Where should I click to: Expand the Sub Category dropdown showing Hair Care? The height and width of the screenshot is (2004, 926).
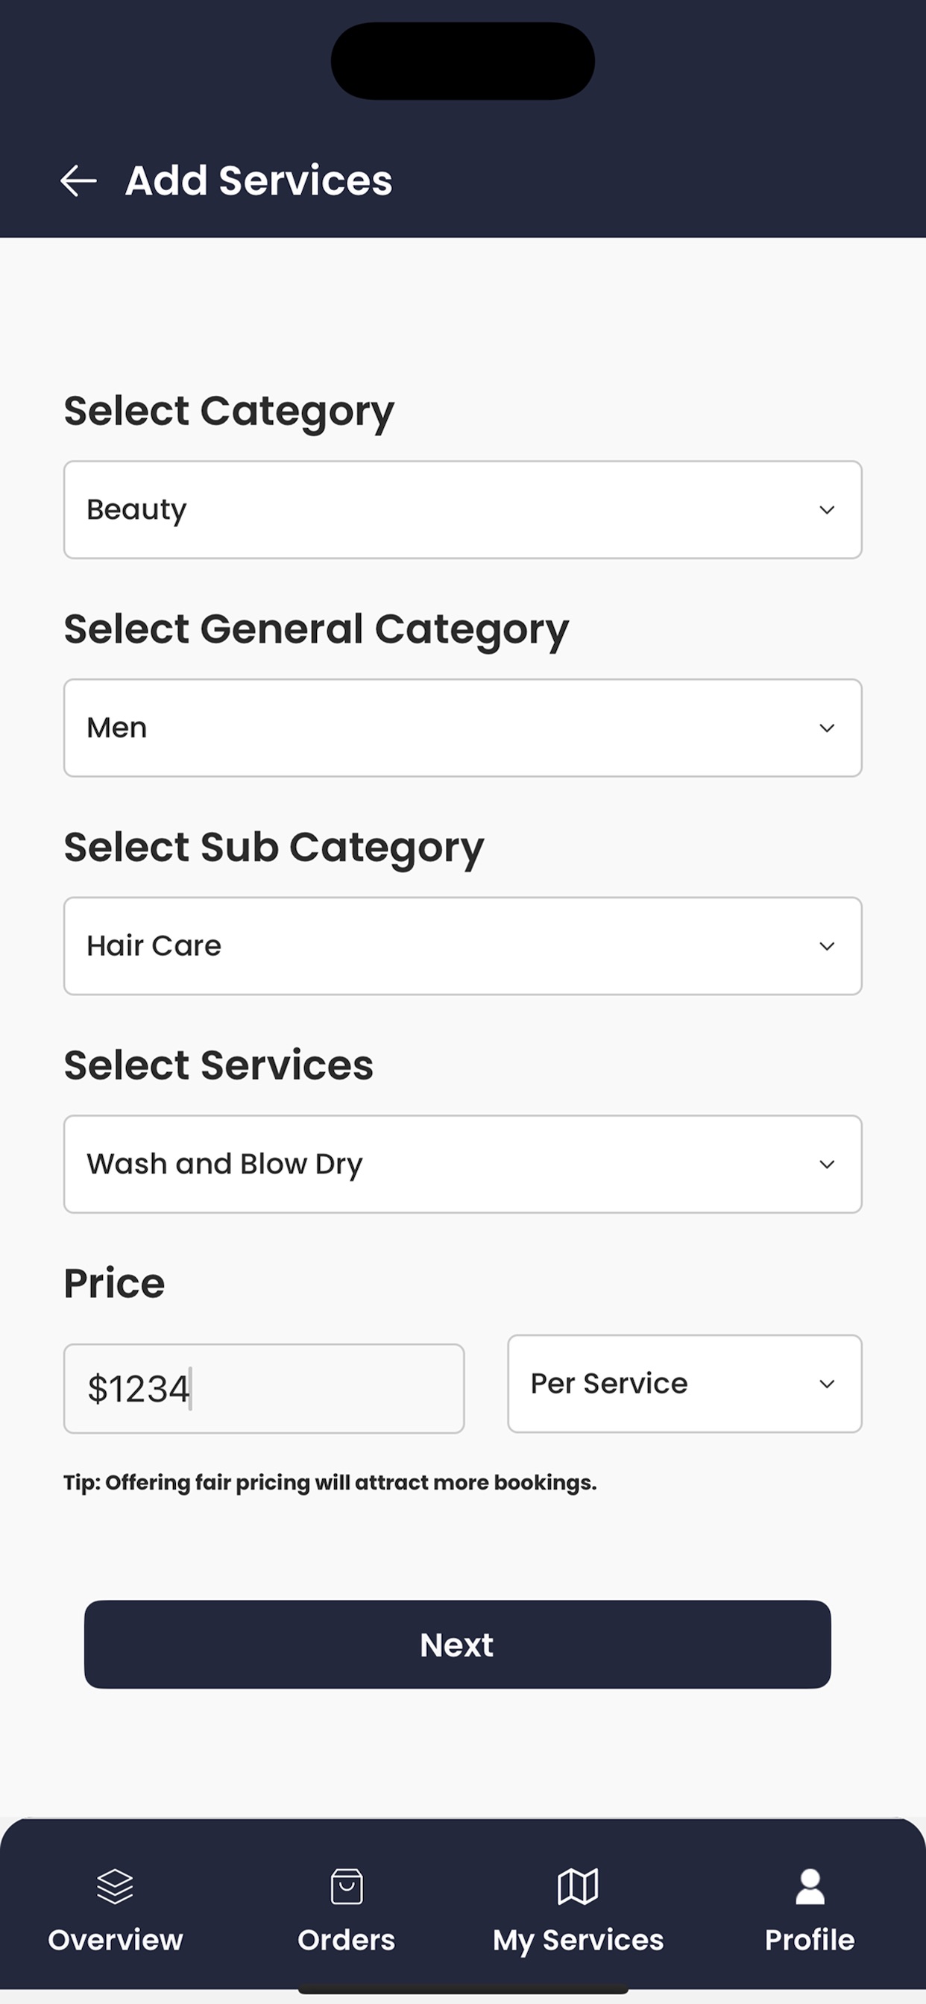[462, 946]
